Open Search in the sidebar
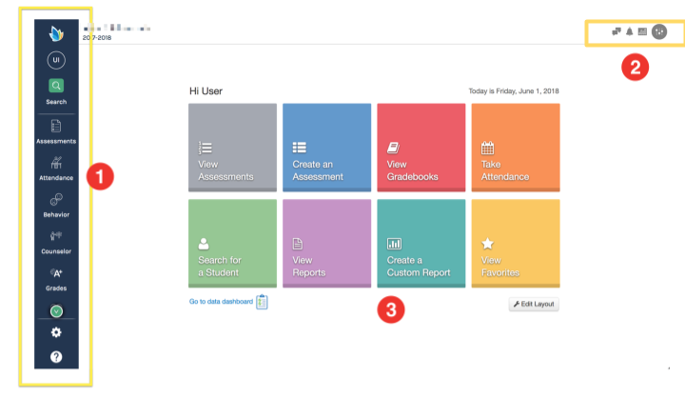 point(55,90)
